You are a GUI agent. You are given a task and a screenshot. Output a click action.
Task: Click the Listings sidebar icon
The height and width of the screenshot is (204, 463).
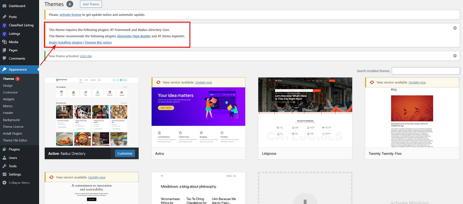[x=4, y=34]
